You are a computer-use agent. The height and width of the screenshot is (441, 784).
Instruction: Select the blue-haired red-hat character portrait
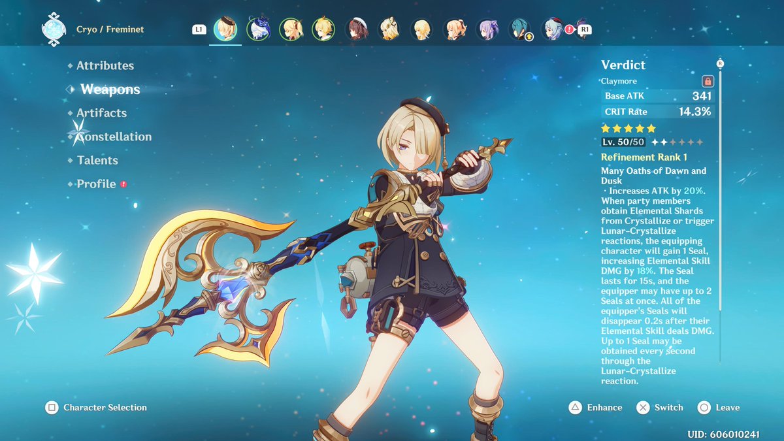(553, 29)
